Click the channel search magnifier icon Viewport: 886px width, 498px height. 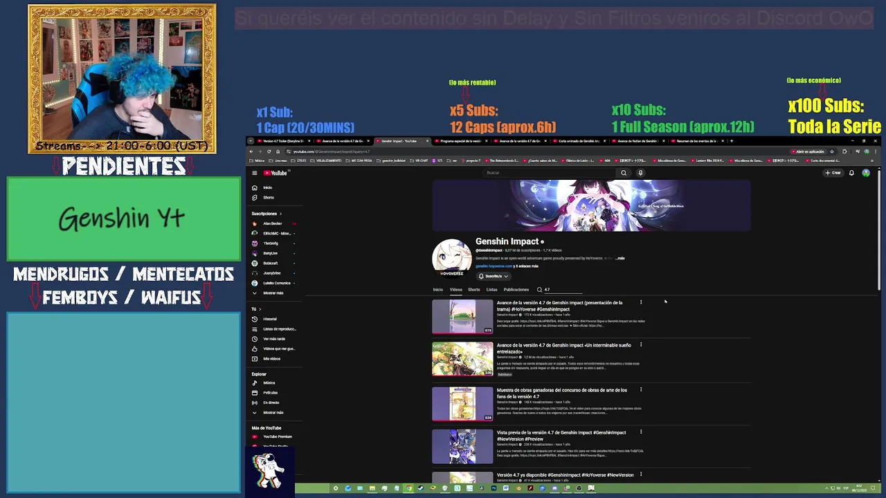(x=539, y=290)
